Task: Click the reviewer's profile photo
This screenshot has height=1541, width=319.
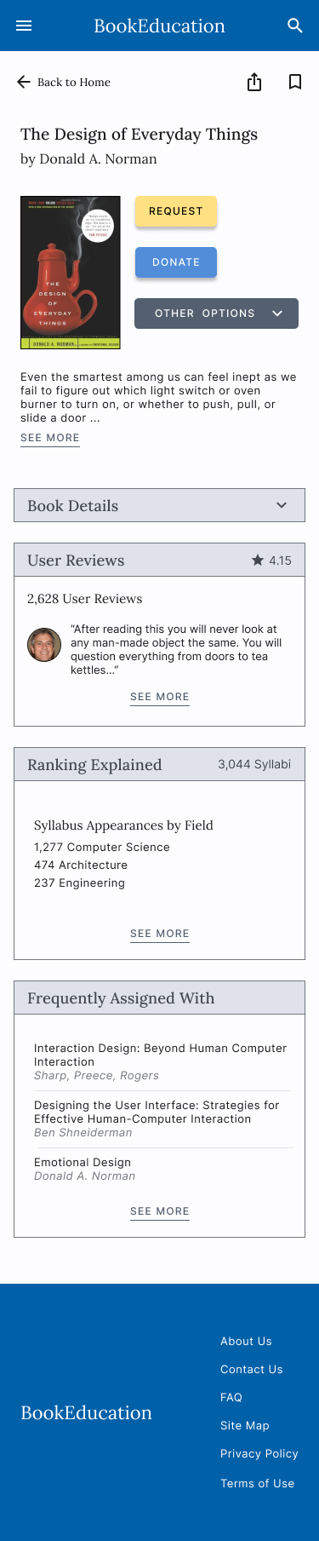Action: click(44, 645)
